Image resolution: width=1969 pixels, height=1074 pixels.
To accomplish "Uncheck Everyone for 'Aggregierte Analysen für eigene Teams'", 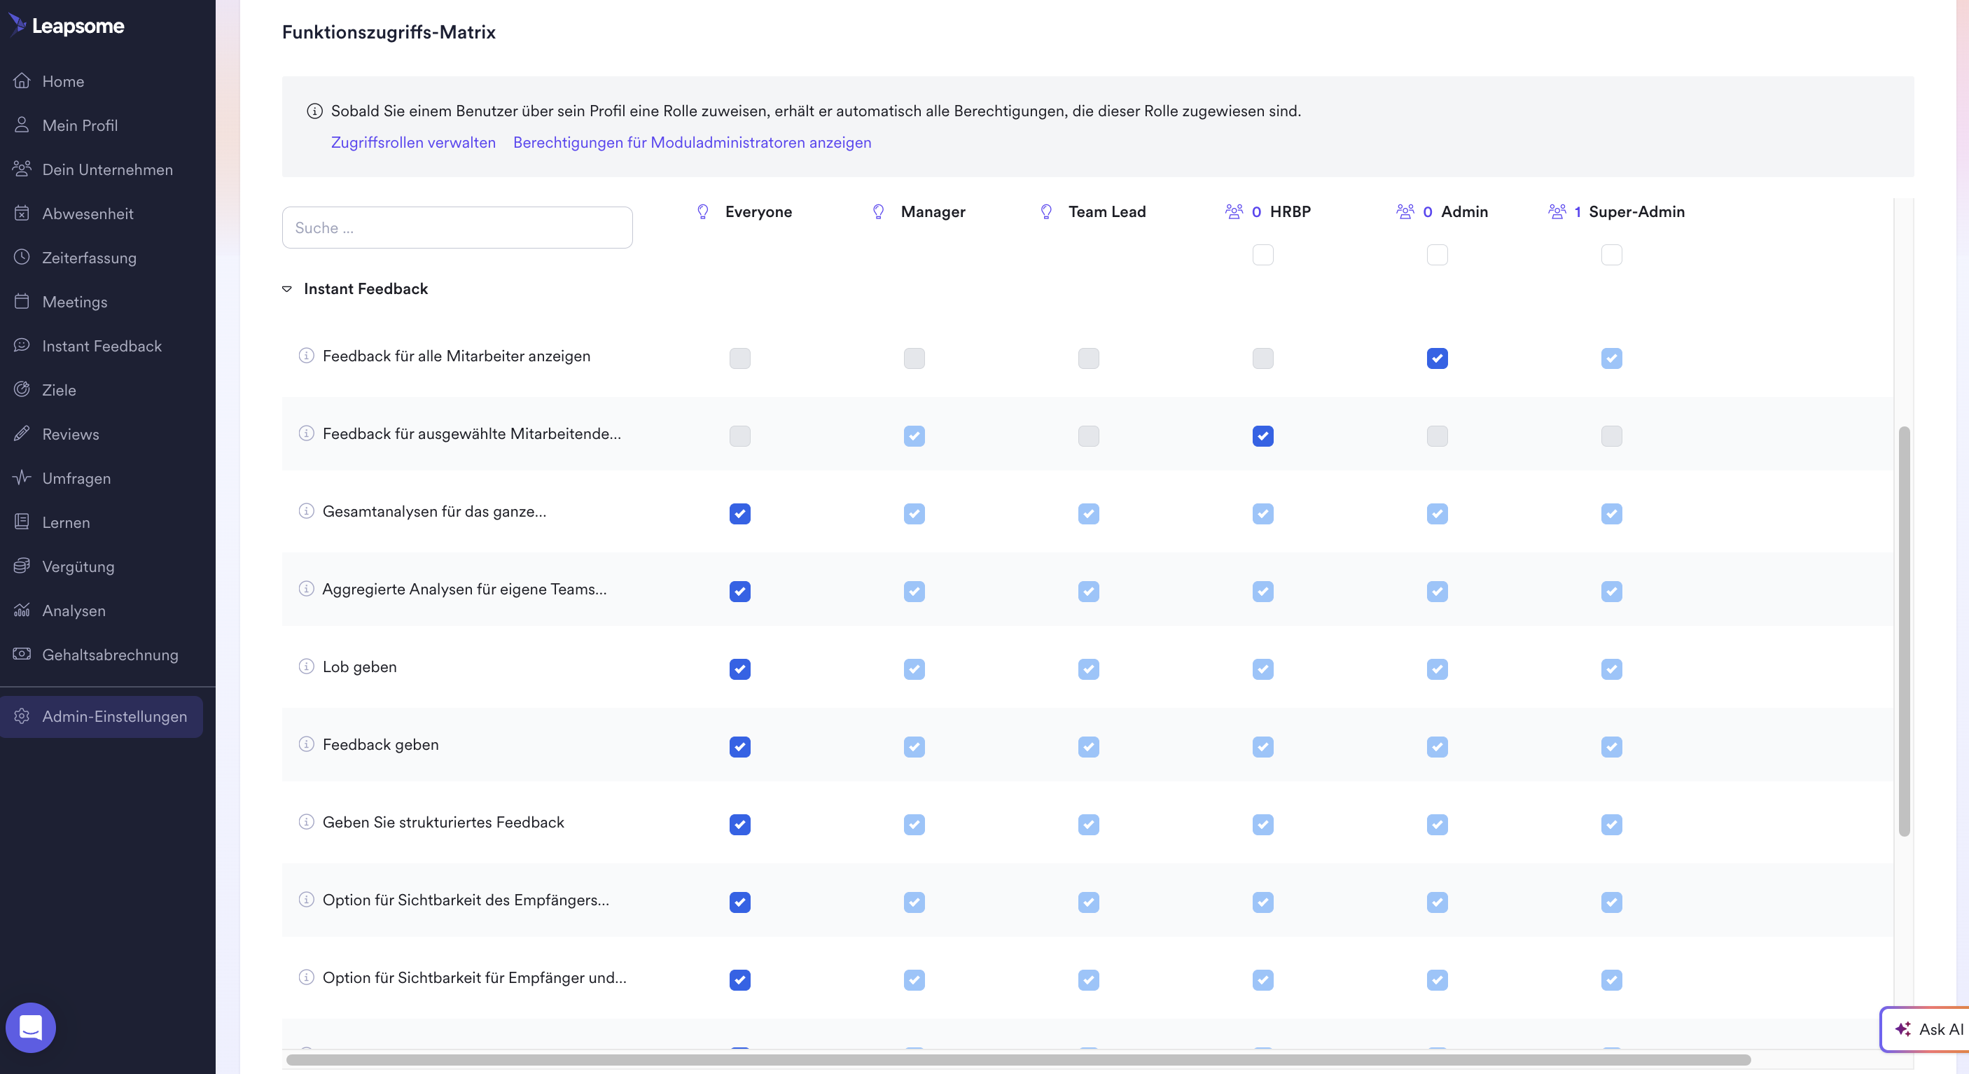I will (740, 591).
